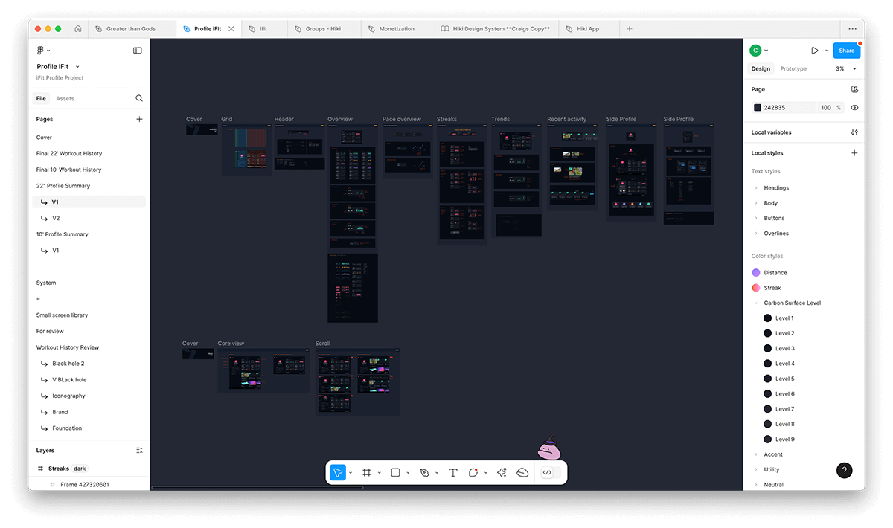Open the Figma main menu icon
Viewport: 893px width, 528px height.
point(41,51)
